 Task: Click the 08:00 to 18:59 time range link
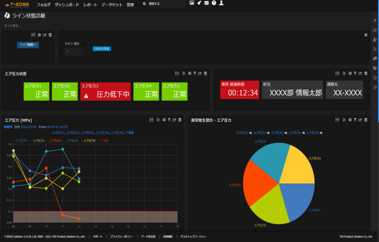pos(57,127)
